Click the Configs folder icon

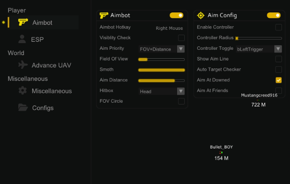pyautogui.click(x=23, y=107)
